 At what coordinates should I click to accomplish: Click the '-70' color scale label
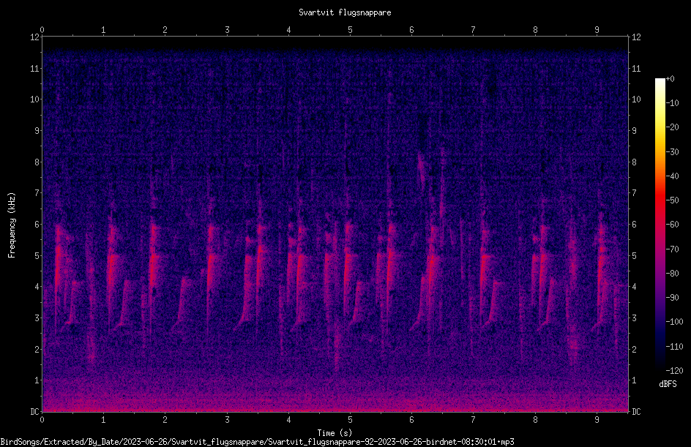click(x=672, y=249)
